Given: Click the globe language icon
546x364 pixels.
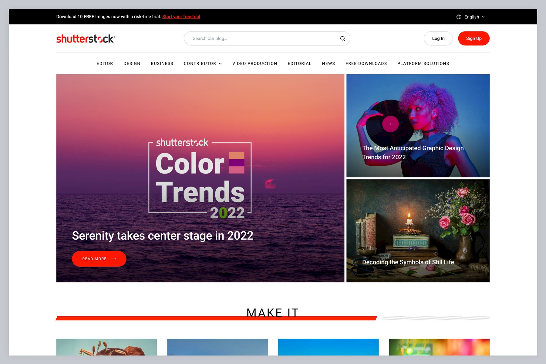Looking at the screenshot, I should tap(459, 17).
